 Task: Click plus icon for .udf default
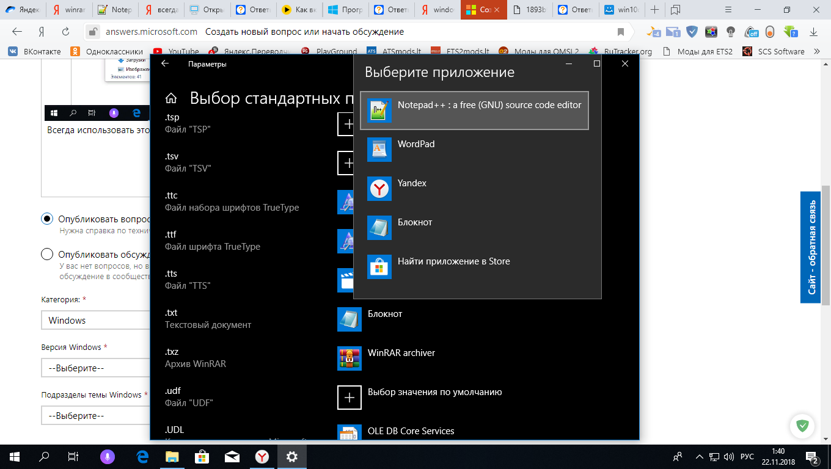(349, 398)
